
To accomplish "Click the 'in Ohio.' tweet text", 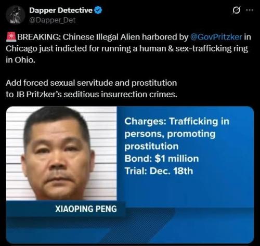I will (x=20, y=60).
